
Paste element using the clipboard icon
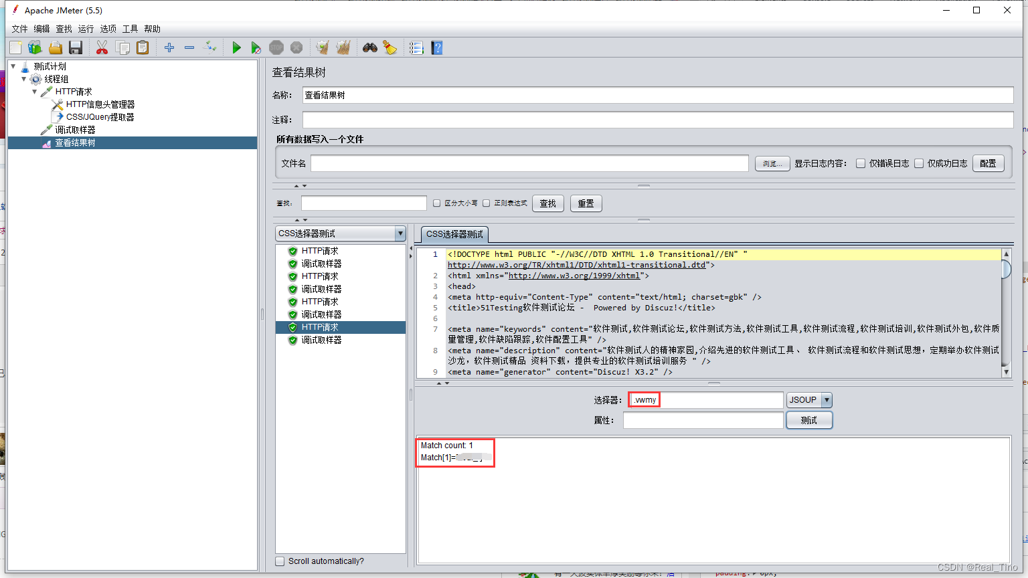(x=143, y=47)
